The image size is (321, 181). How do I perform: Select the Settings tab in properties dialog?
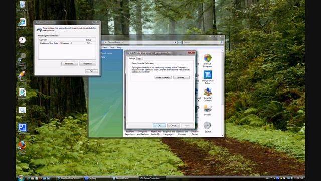pyautogui.click(x=132, y=58)
